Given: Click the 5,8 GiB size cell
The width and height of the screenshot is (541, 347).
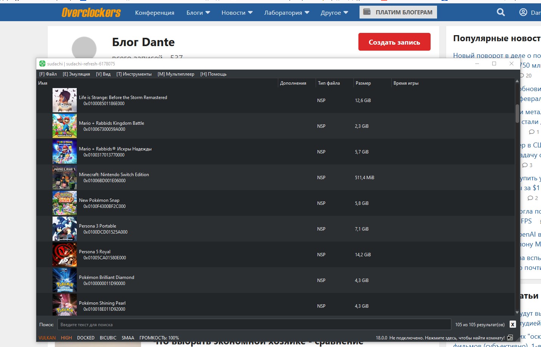Looking at the screenshot, I should coord(361,203).
